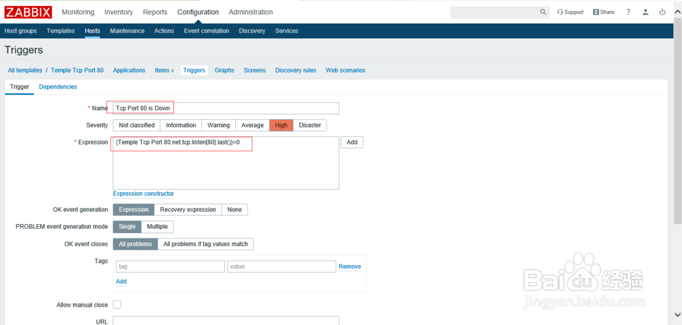Screen dimensions: 682x325
Task: Set severity to Average
Action: point(252,125)
